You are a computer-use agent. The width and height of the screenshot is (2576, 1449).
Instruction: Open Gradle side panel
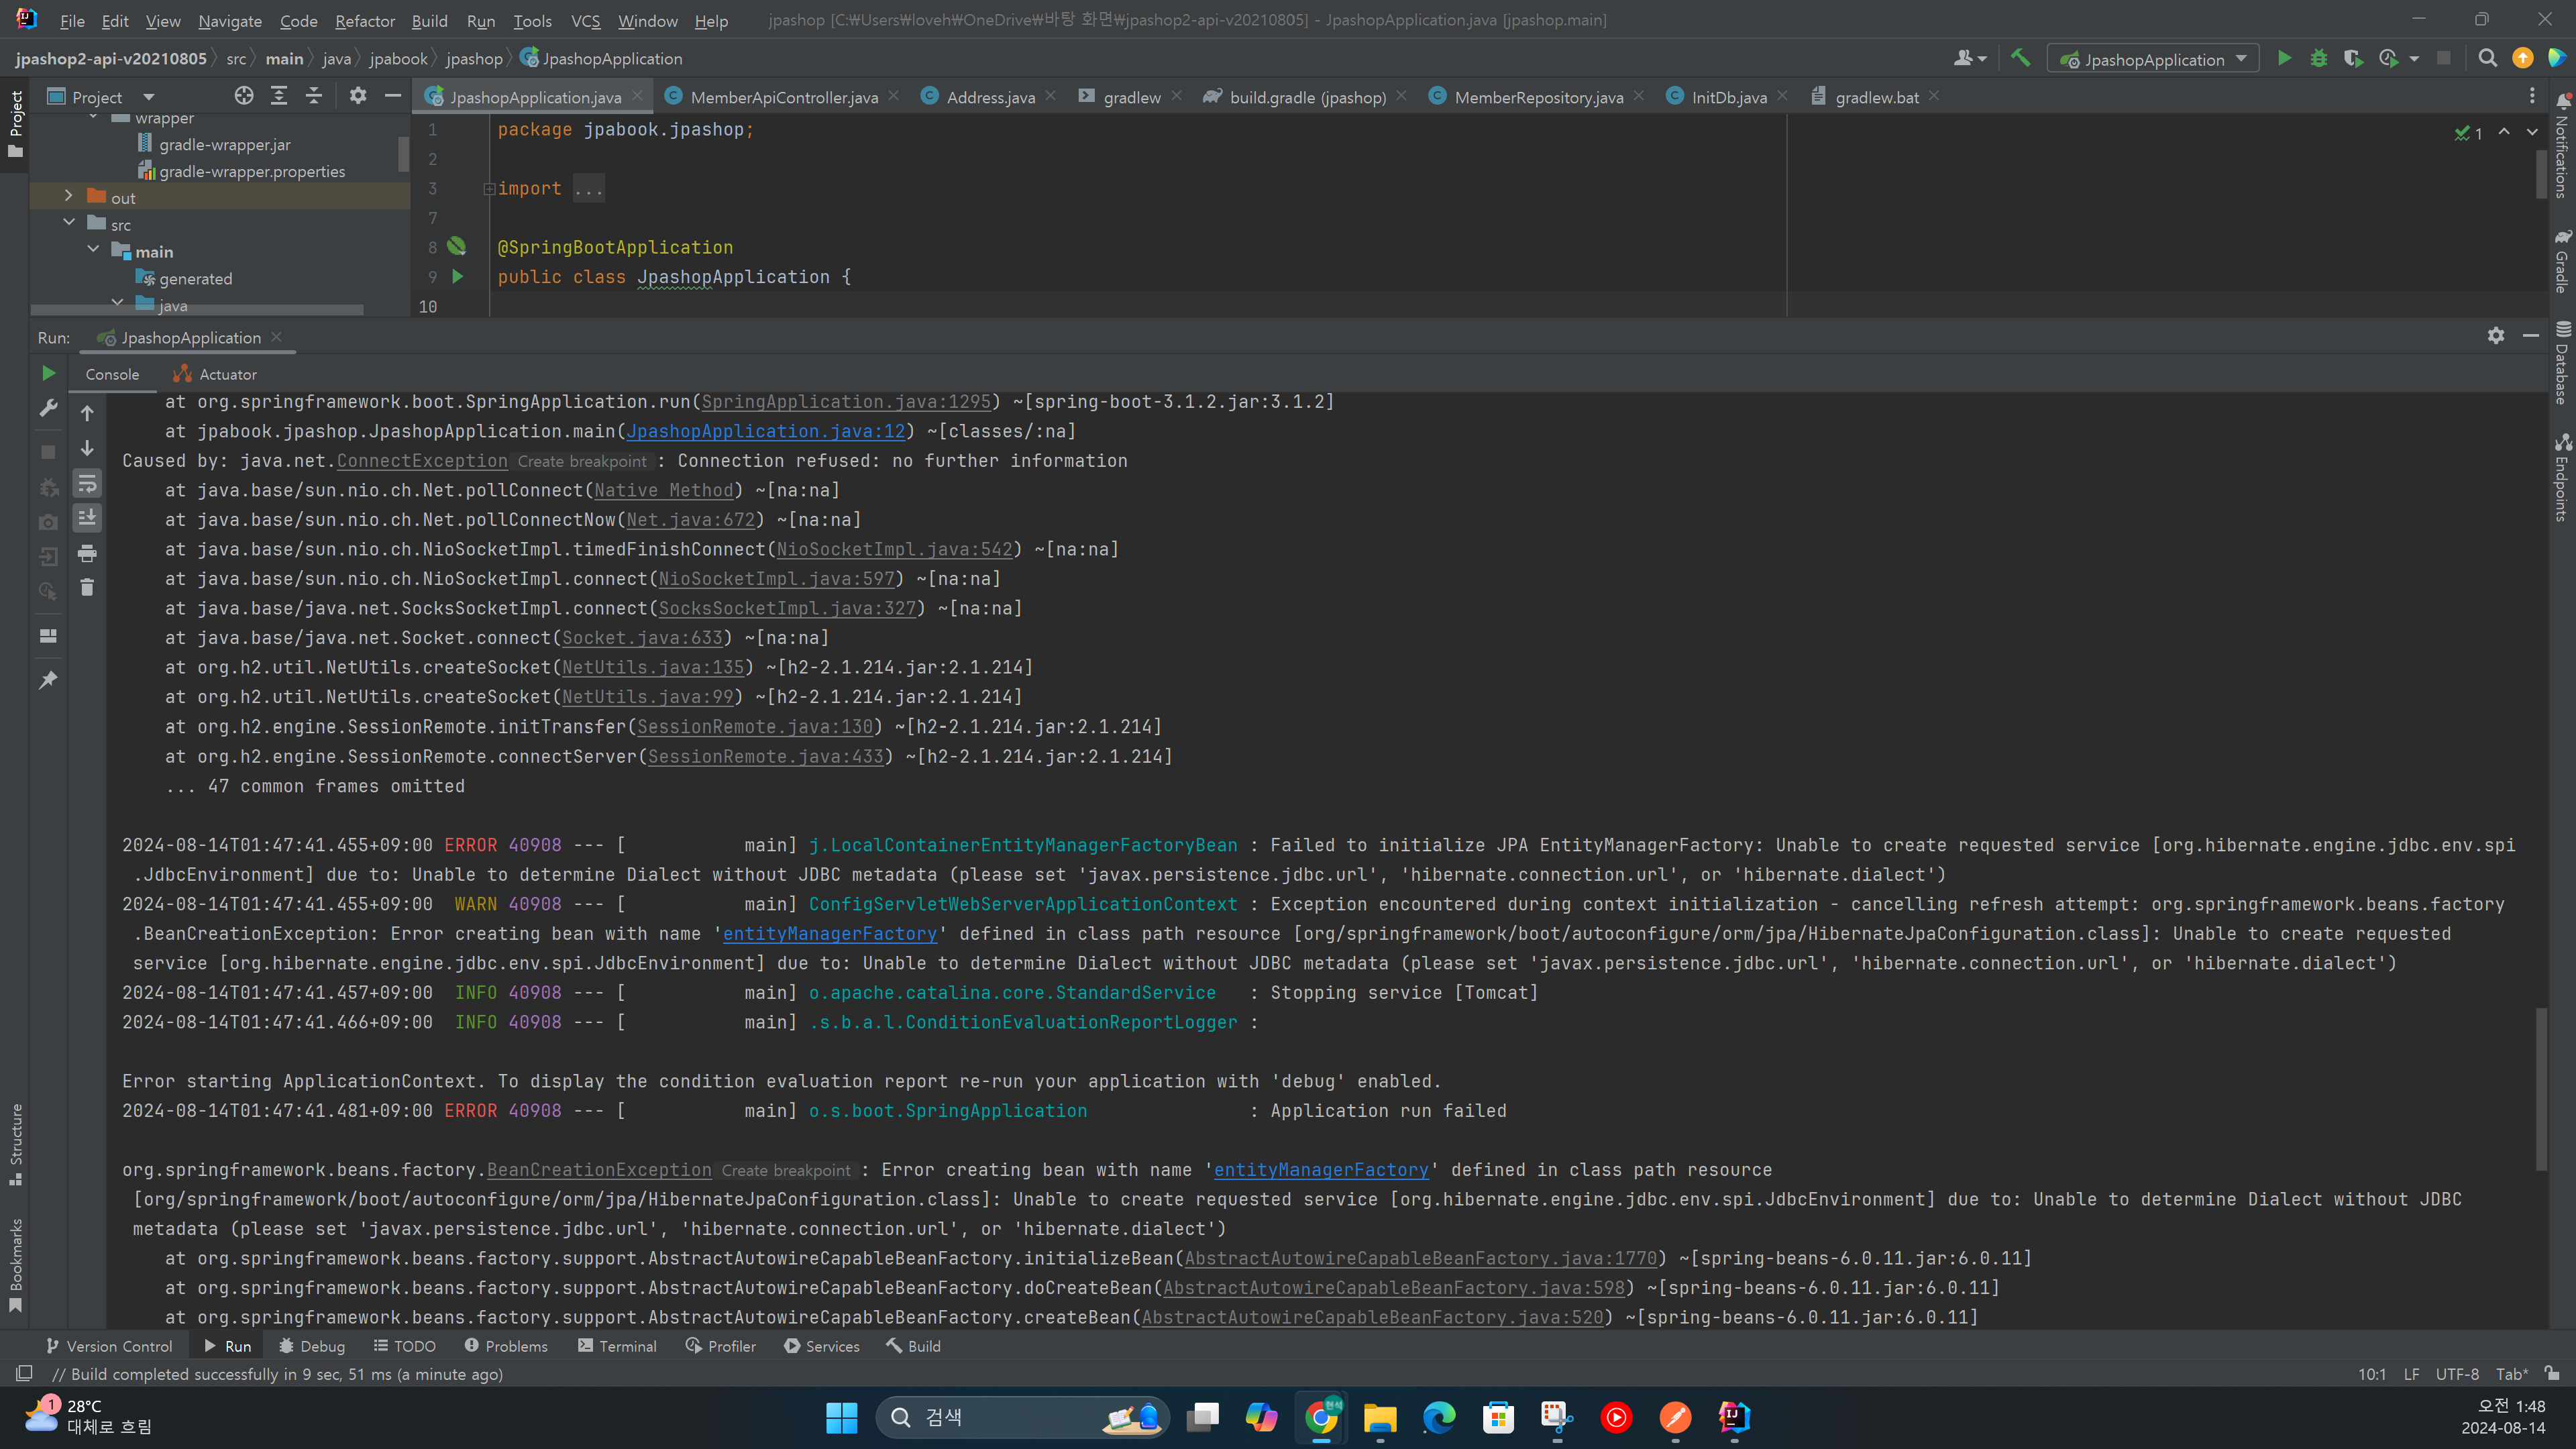tap(2563, 262)
